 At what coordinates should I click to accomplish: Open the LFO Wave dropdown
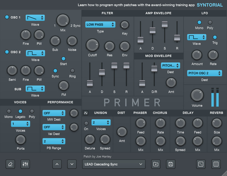coord(197,37)
